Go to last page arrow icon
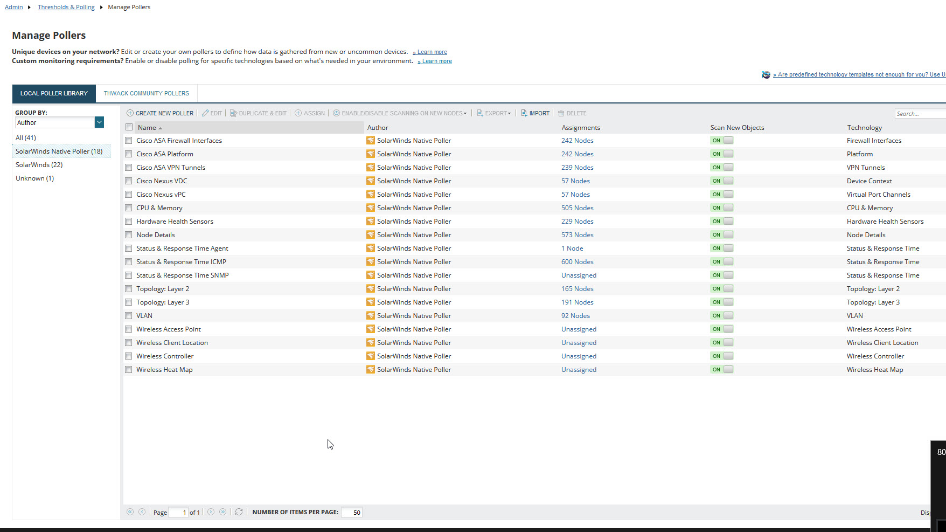This screenshot has width=946, height=532. click(222, 512)
